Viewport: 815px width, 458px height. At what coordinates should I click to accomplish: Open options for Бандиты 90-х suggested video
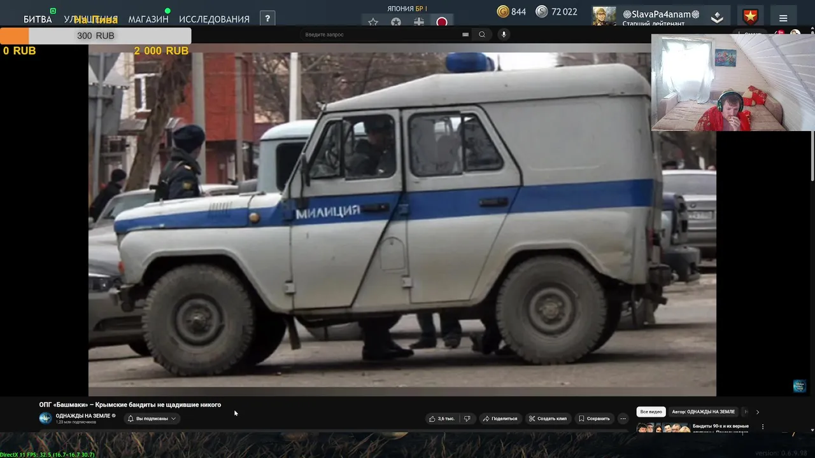tap(763, 427)
